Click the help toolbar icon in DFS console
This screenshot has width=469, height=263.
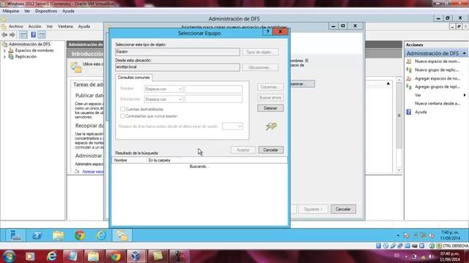coord(33,35)
